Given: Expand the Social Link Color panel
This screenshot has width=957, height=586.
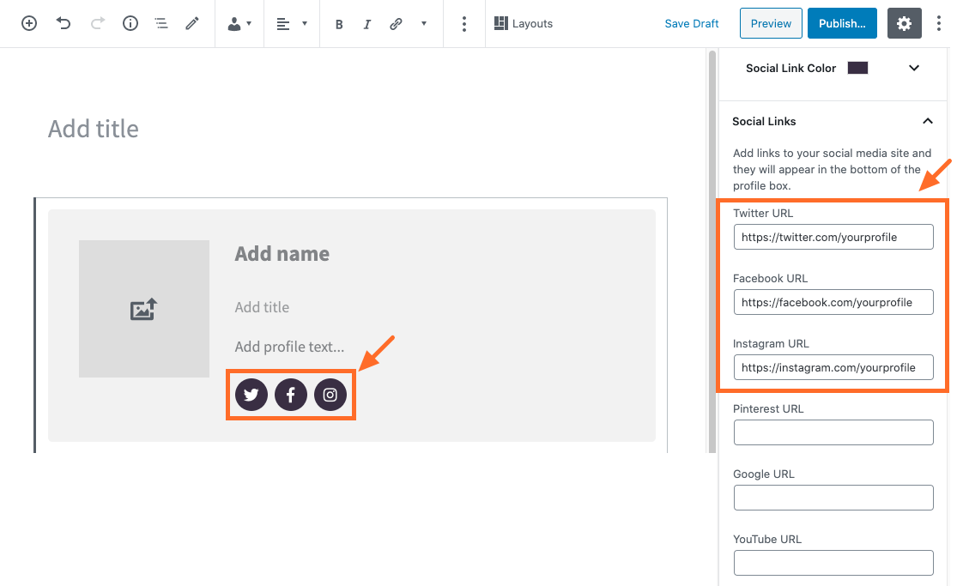Looking at the screenshot, I should click(914, 68).
